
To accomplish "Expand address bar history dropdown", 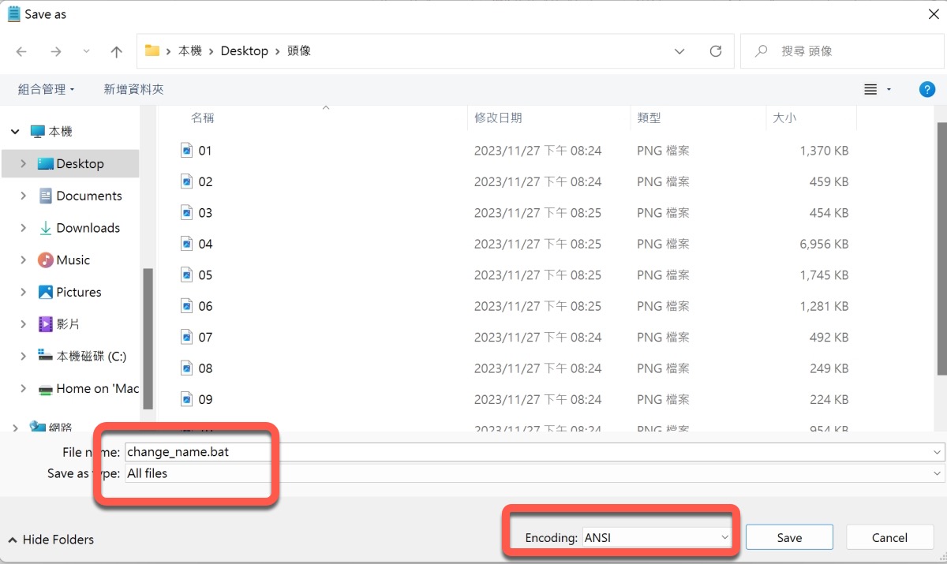I will point(679,51).
